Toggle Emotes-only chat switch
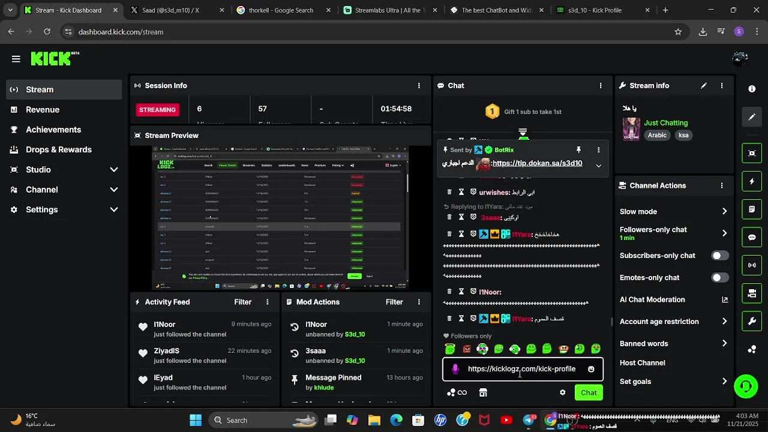 (720, 278)
